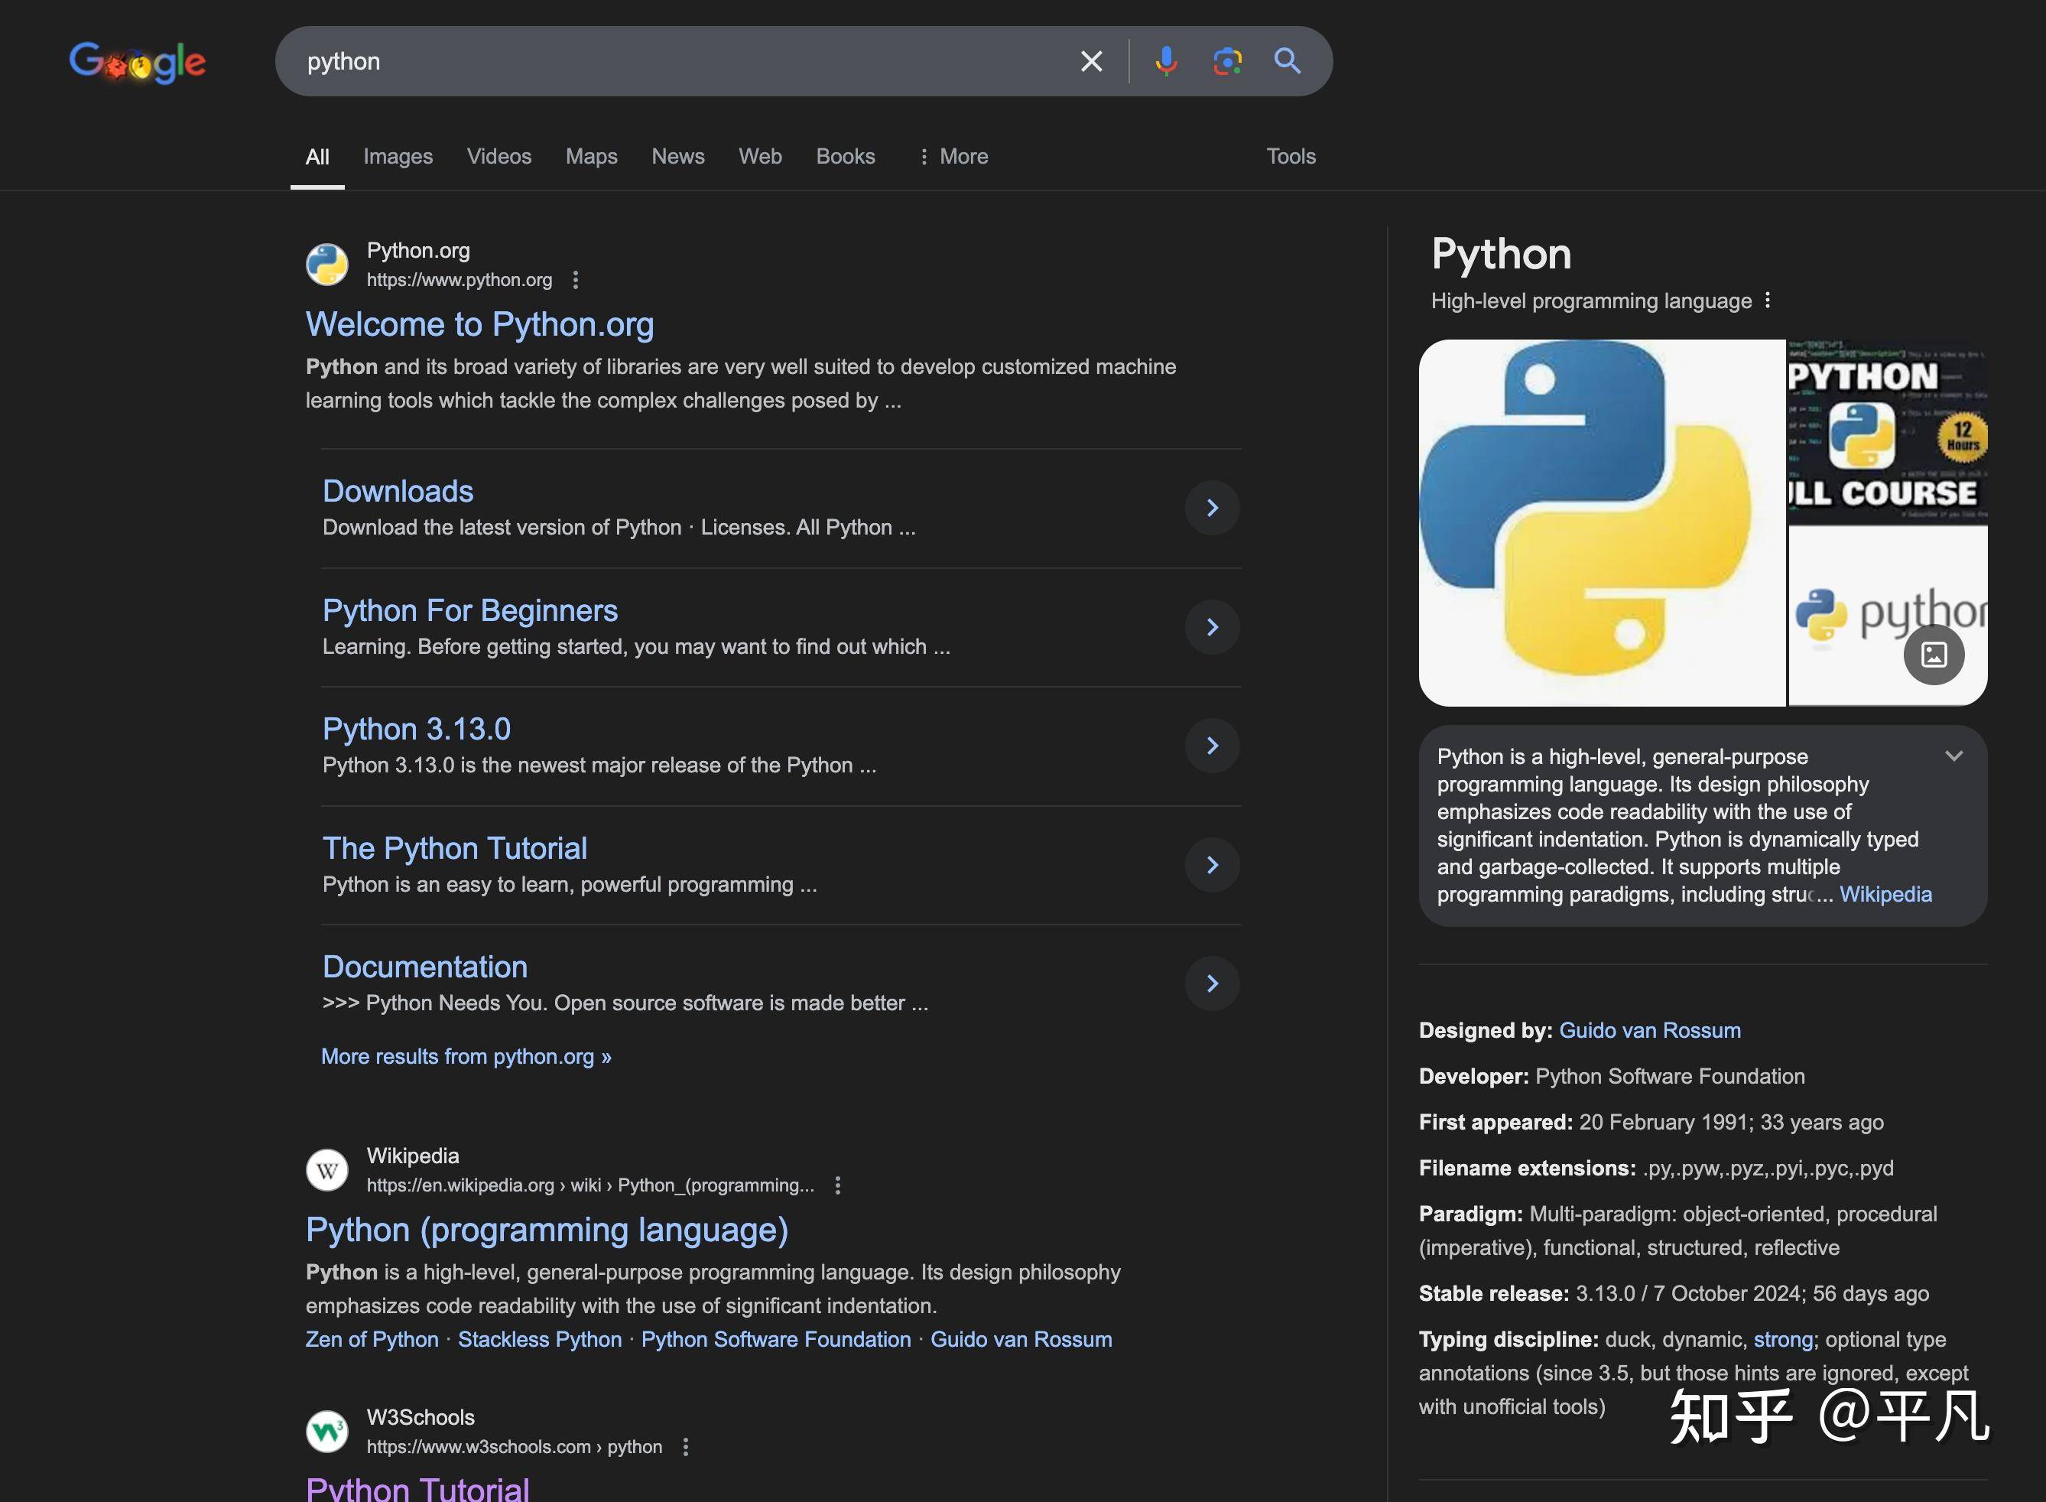2046x1502 pixels.
Task: Open three-dot menu beside High-level programming language
Action: (1767, 300)
